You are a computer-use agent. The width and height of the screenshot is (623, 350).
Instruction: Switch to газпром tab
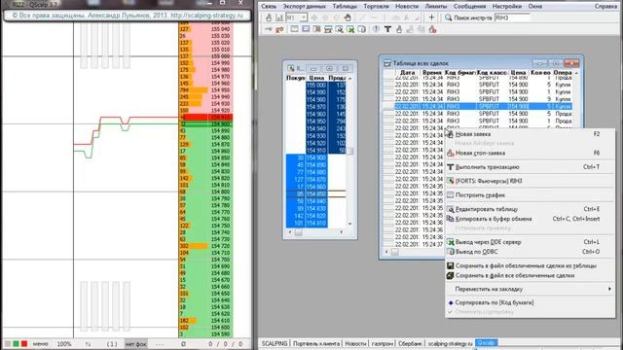click(x=383, y=343)
